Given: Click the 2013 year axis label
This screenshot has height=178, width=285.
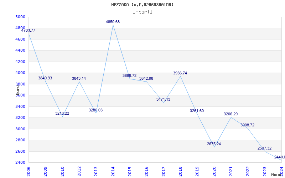Looking at the screenshot, I should [96, 172].
